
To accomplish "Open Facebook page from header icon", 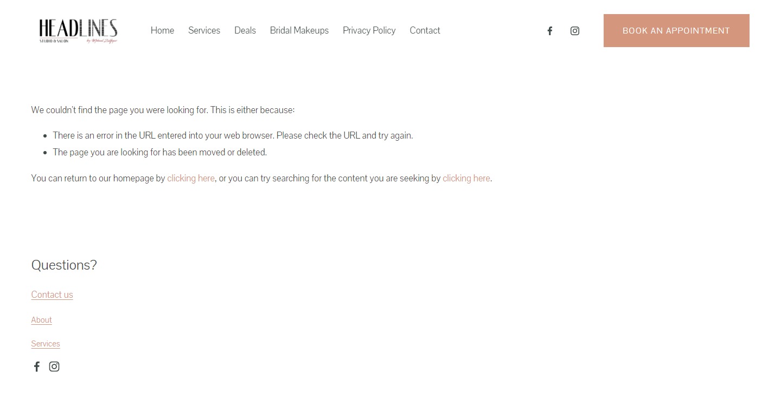I will point(549,31).
